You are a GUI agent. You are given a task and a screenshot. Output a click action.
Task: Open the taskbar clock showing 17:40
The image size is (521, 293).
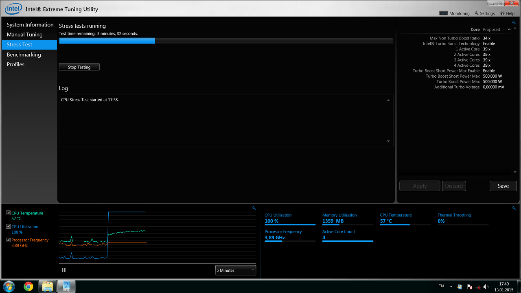pos(504,286)
